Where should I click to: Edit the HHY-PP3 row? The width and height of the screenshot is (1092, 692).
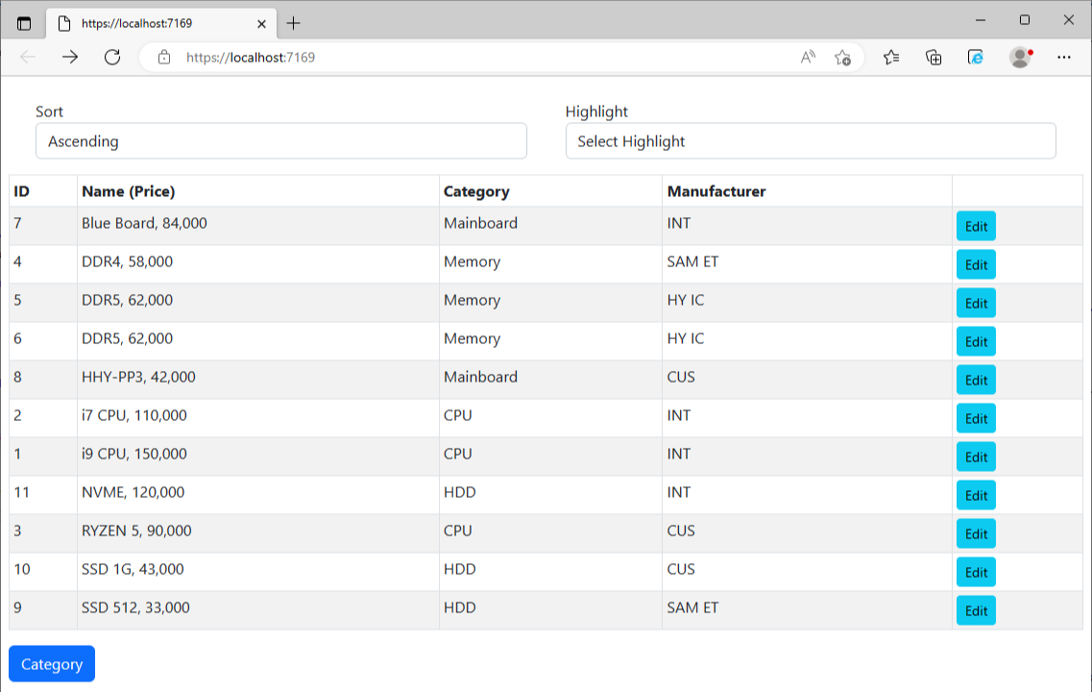[976, 380]
